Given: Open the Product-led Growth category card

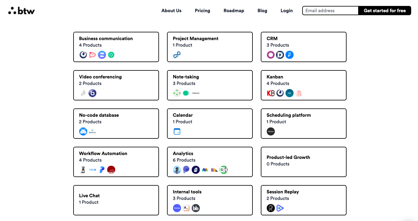Looking at the screenshot, I should click(x=303, y=162).
